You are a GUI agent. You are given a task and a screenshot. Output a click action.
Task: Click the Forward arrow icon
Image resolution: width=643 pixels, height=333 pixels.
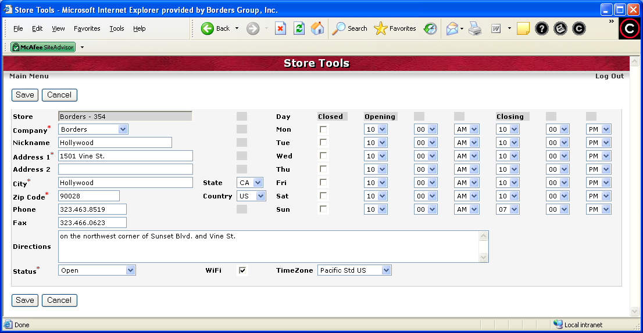253,28
